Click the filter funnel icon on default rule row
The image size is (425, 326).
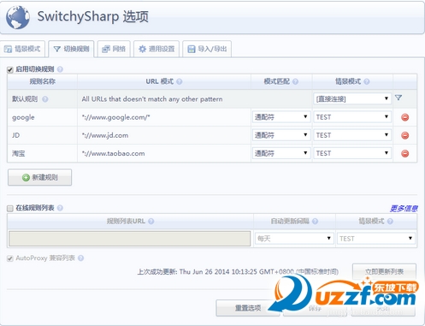click(398, 98)
